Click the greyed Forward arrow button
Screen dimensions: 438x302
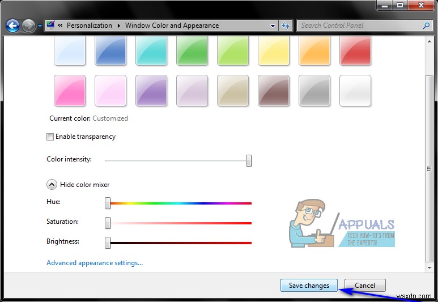(x=28, y=26)
